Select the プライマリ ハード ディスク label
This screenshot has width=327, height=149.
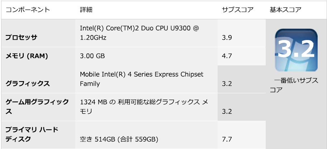pyautogui.click(x=32, y=134)
